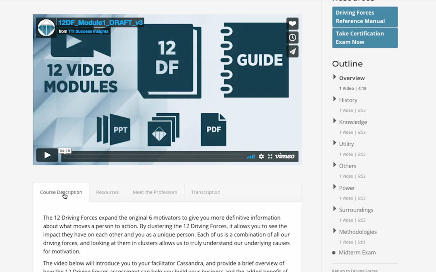Enter fullscreen mode on video player
436x272 pixels.
pos(270,156)
